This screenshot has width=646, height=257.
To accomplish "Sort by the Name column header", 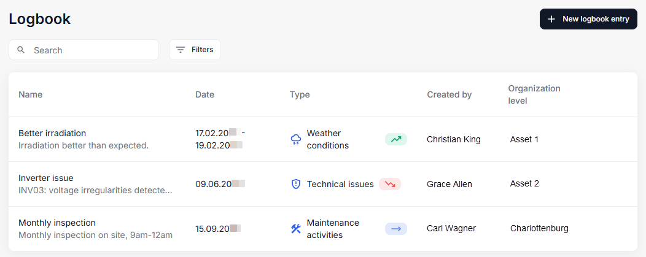I will [x=30, y=94].
